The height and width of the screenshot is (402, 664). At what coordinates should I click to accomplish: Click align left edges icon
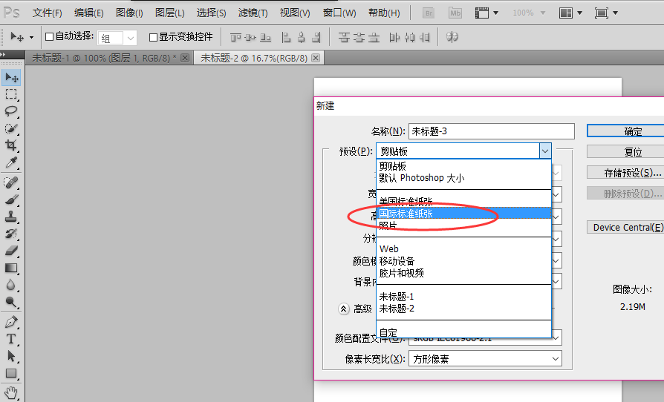(x=286, y=38)
